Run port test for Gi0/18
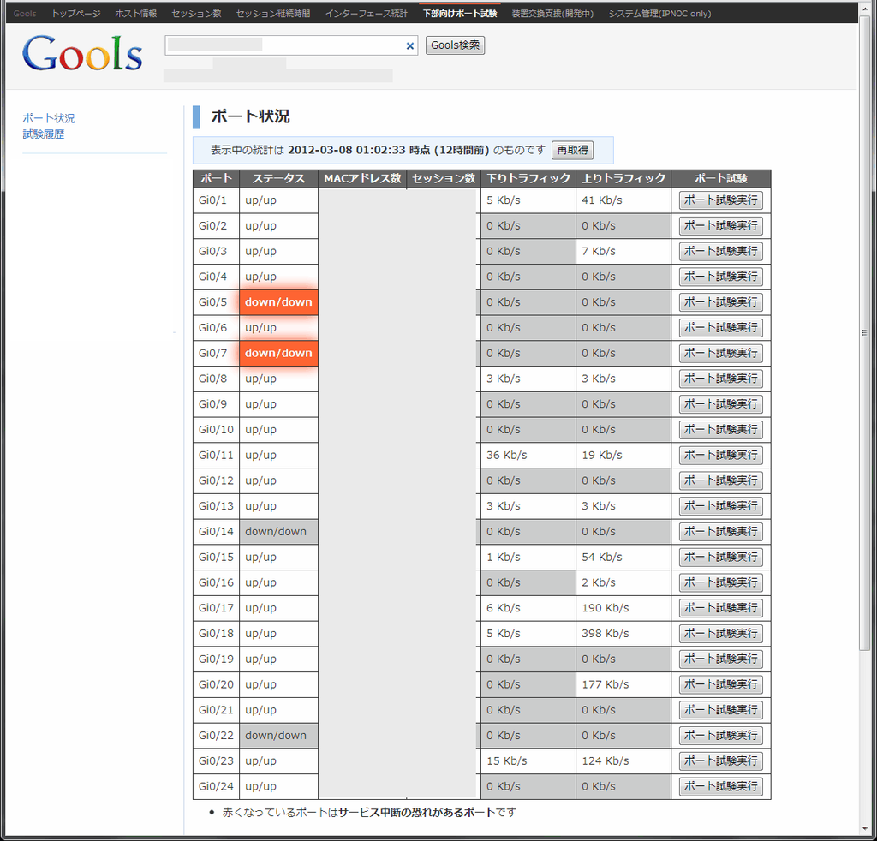The width and height of the screenshot is (877, 841). (x=721, y=634)
